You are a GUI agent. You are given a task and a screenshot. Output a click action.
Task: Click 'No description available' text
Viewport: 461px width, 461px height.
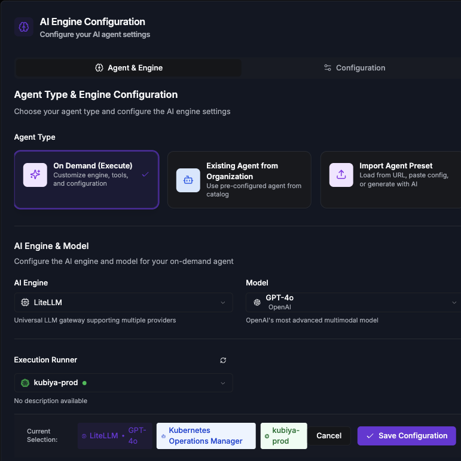click(x=51, y=401)
